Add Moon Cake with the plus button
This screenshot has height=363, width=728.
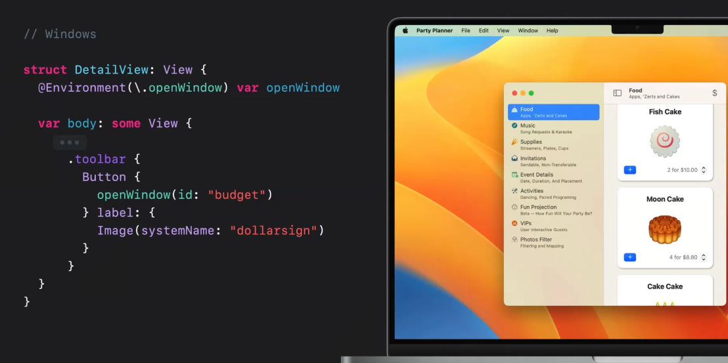[630, 257]
